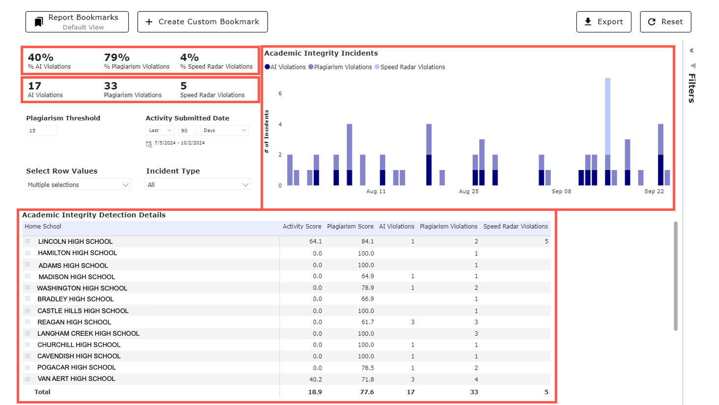The height and width of the screenshot is (405, 719).
Task: Expand the LINCOLN HIGH SCHOOL row
Action: 28,241
